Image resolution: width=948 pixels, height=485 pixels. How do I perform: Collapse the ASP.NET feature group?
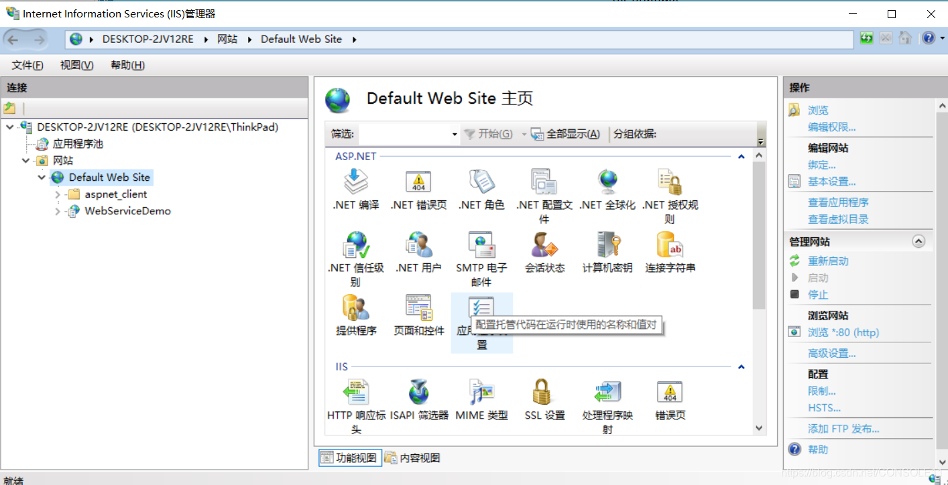tap(742, 157)
